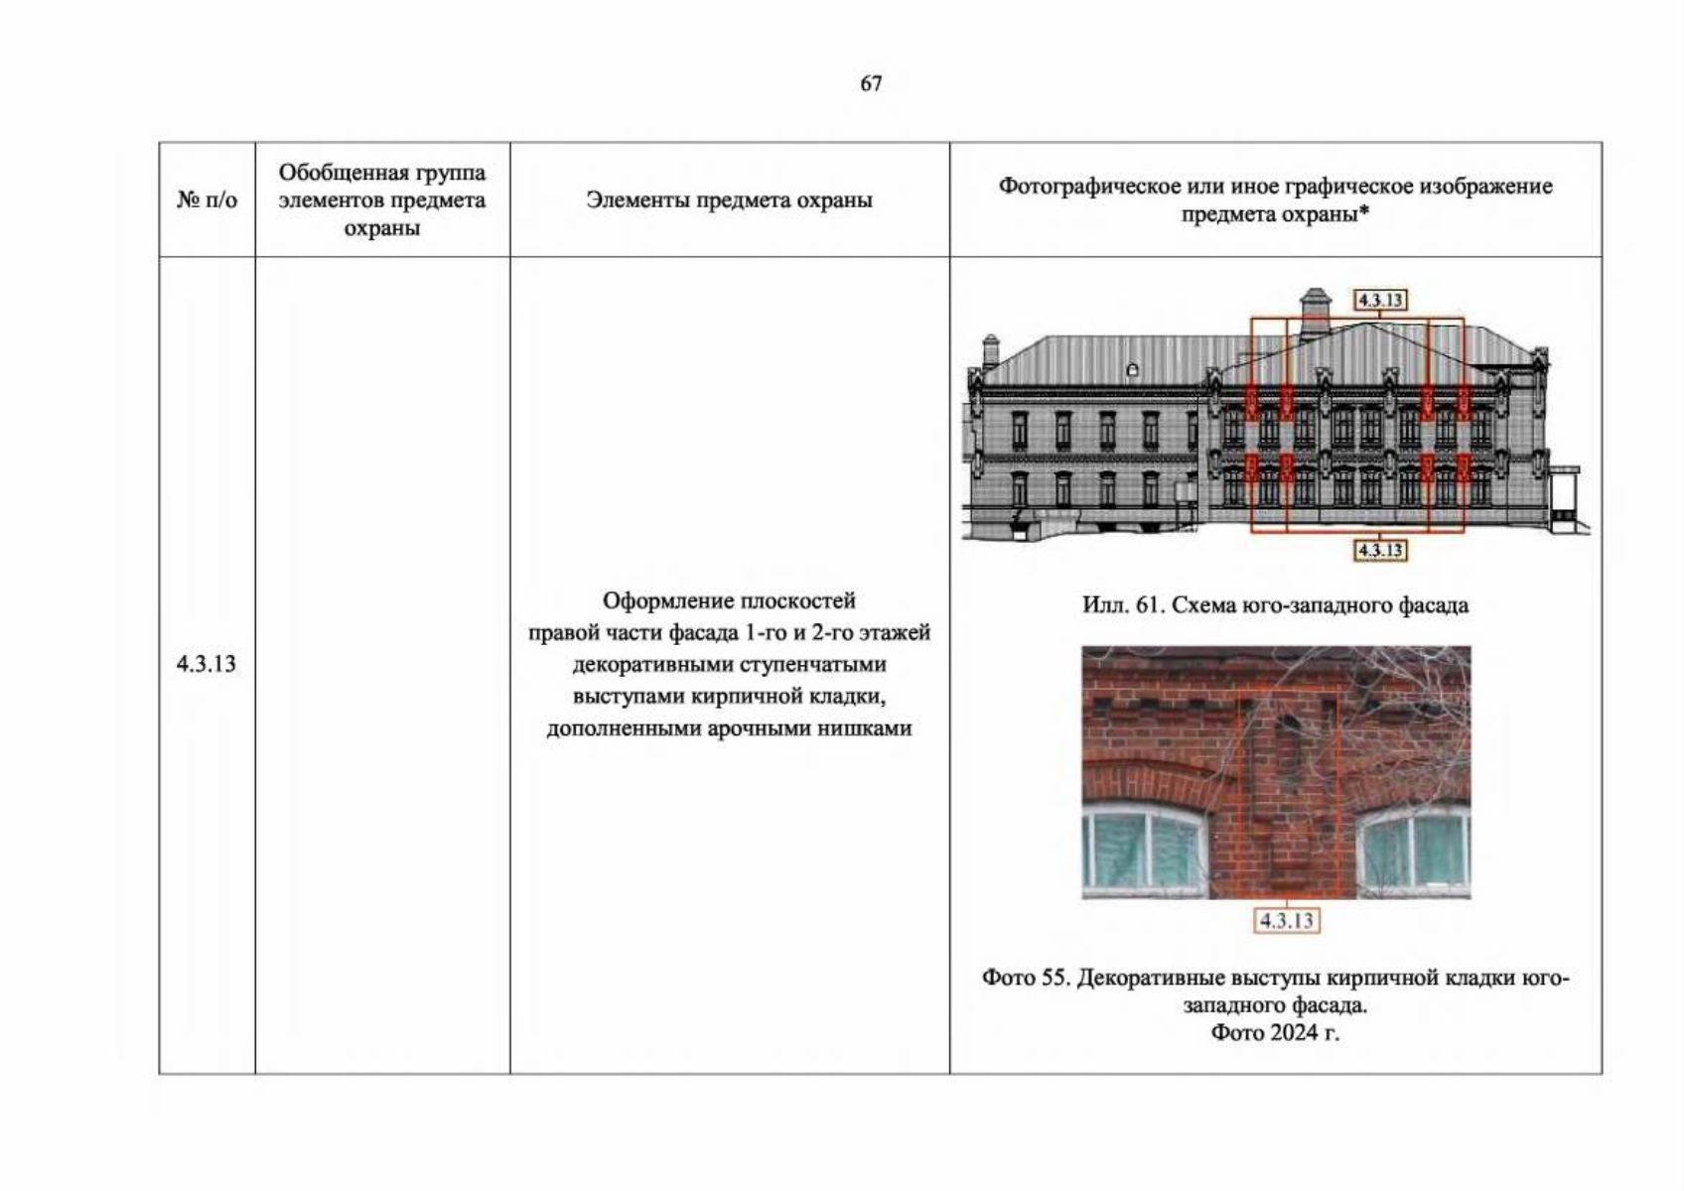Select the caption 'Илл. 61. Схема юго-западного фасада'
This screenshot has width=1684, height=1191.
1275,604
